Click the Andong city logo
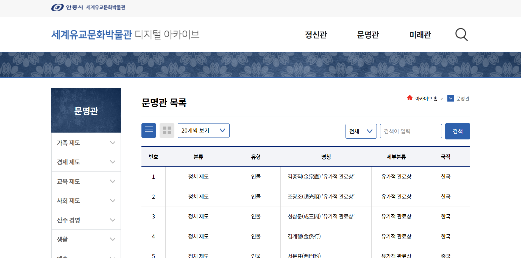Image resolution: width=521 pixels, height=258 pixels. point(67,7)
